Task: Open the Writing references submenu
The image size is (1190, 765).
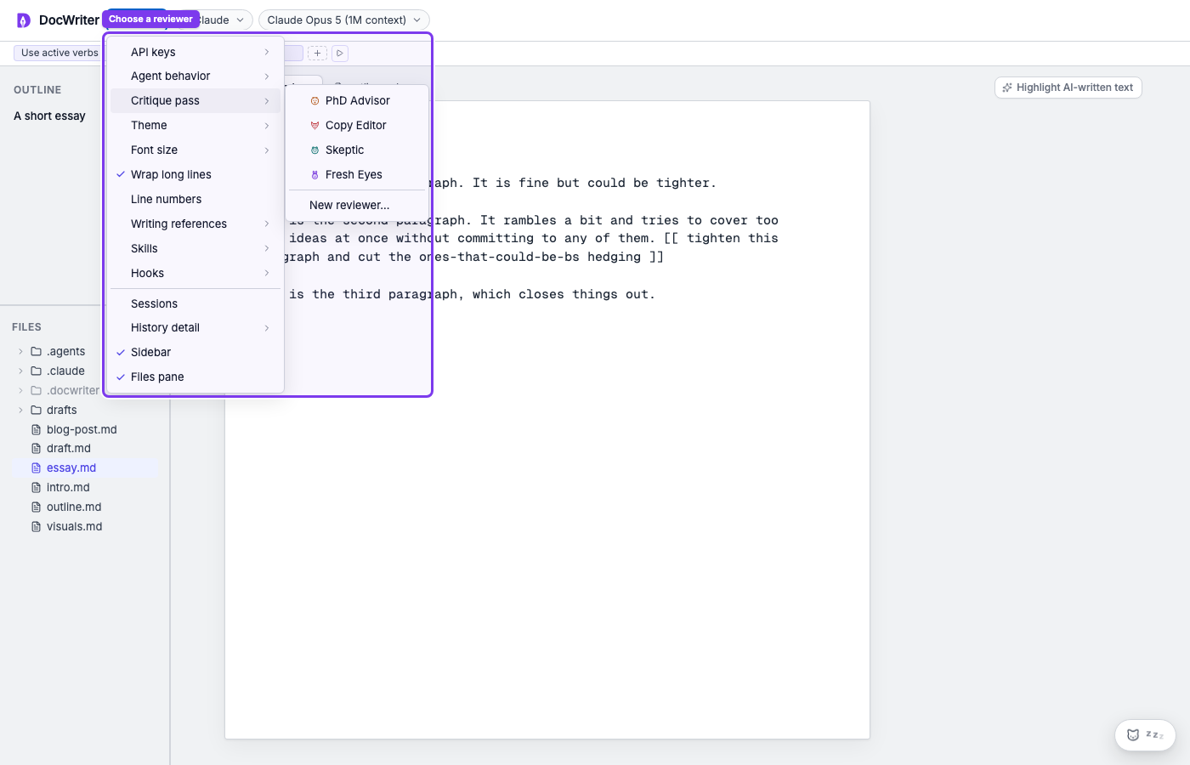Action: click(195, 224)
